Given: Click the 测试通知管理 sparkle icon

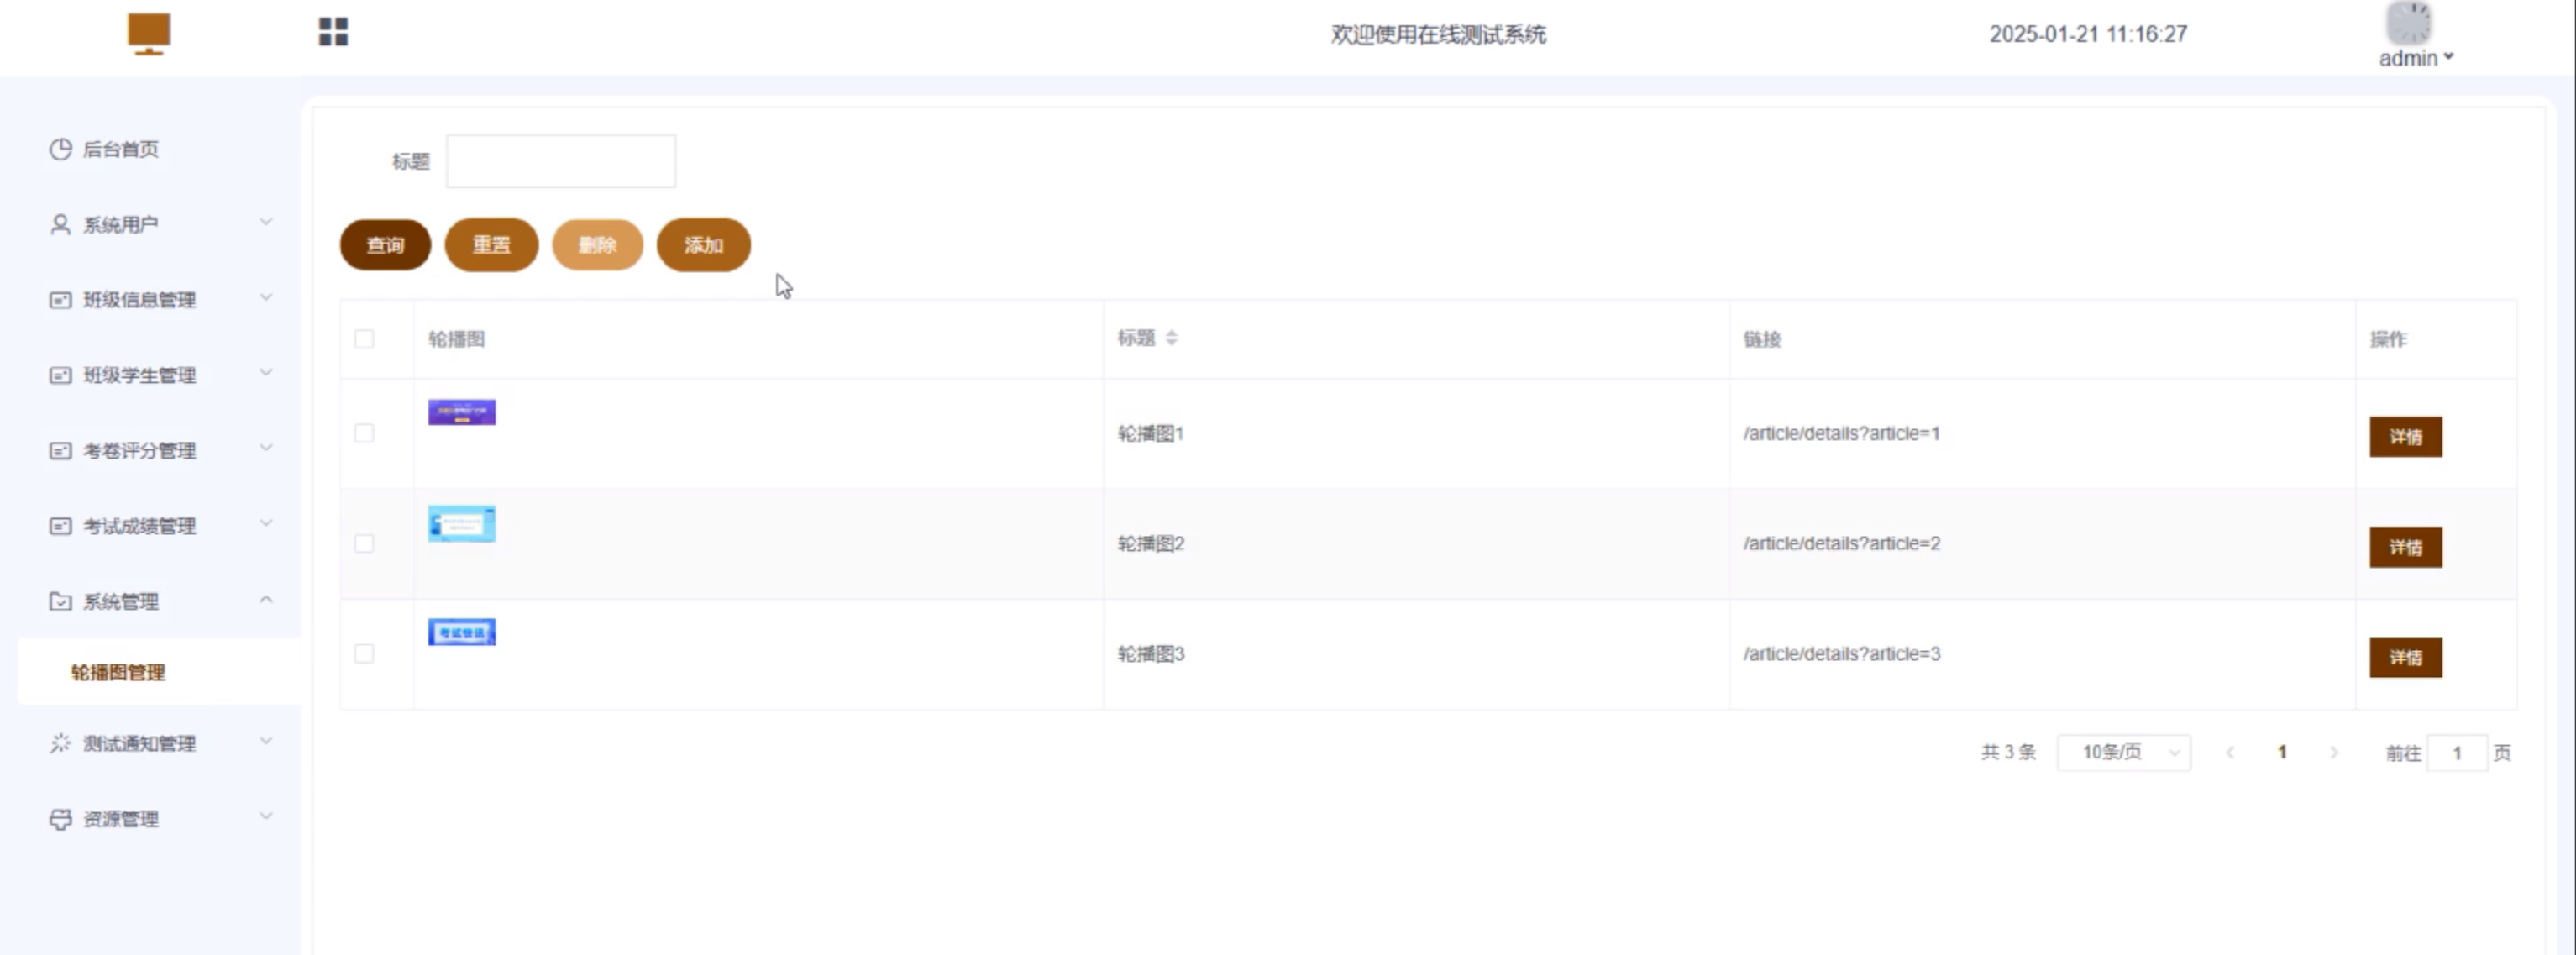Looking at the screenshot, I should [x=61, y=743].
